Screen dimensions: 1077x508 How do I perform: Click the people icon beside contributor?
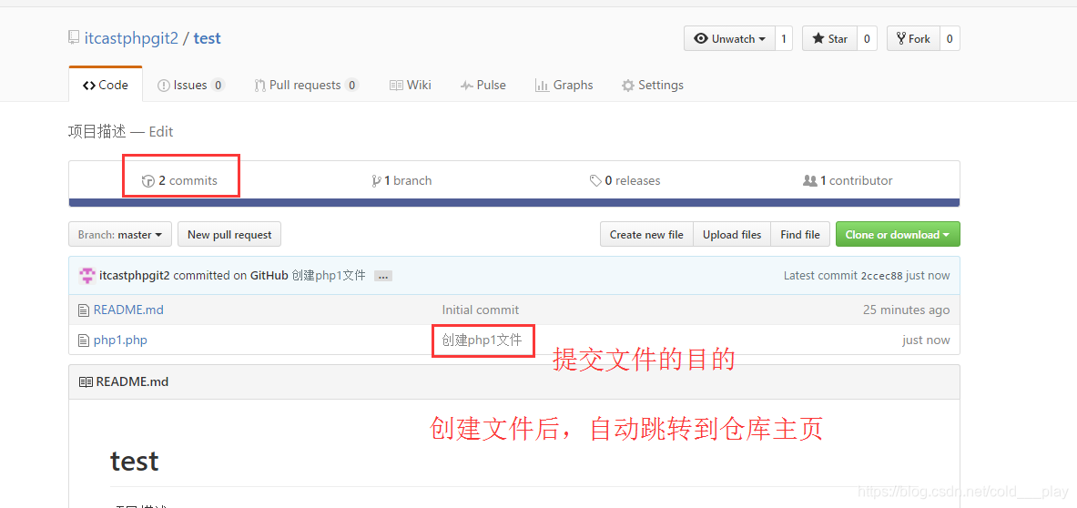click(810, 180)
